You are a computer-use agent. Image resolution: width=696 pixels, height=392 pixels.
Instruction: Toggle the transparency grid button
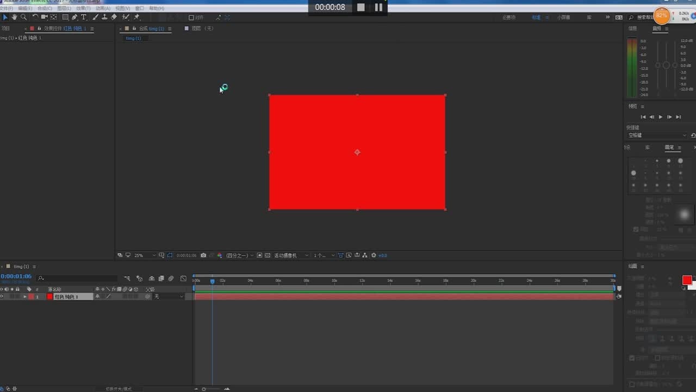click(268, 255)
